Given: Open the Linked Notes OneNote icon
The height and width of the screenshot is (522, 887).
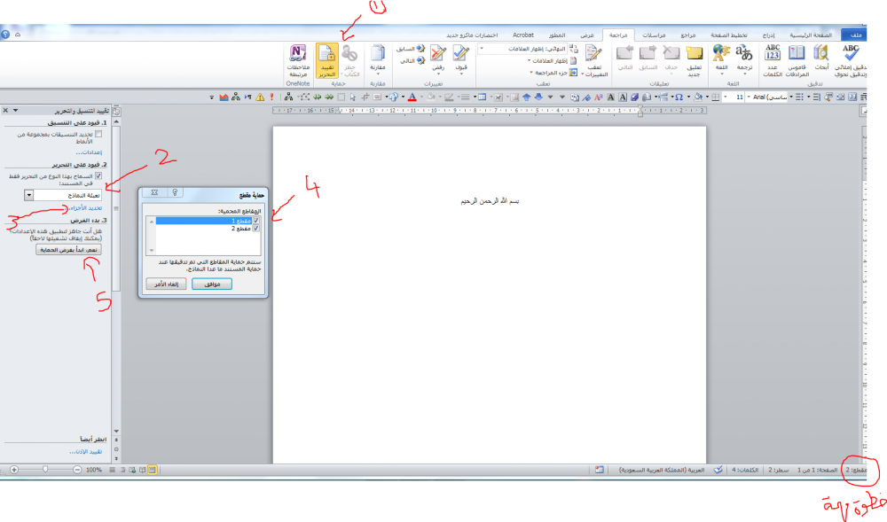Looking at the screenshot, I should [x=296, y=60].
